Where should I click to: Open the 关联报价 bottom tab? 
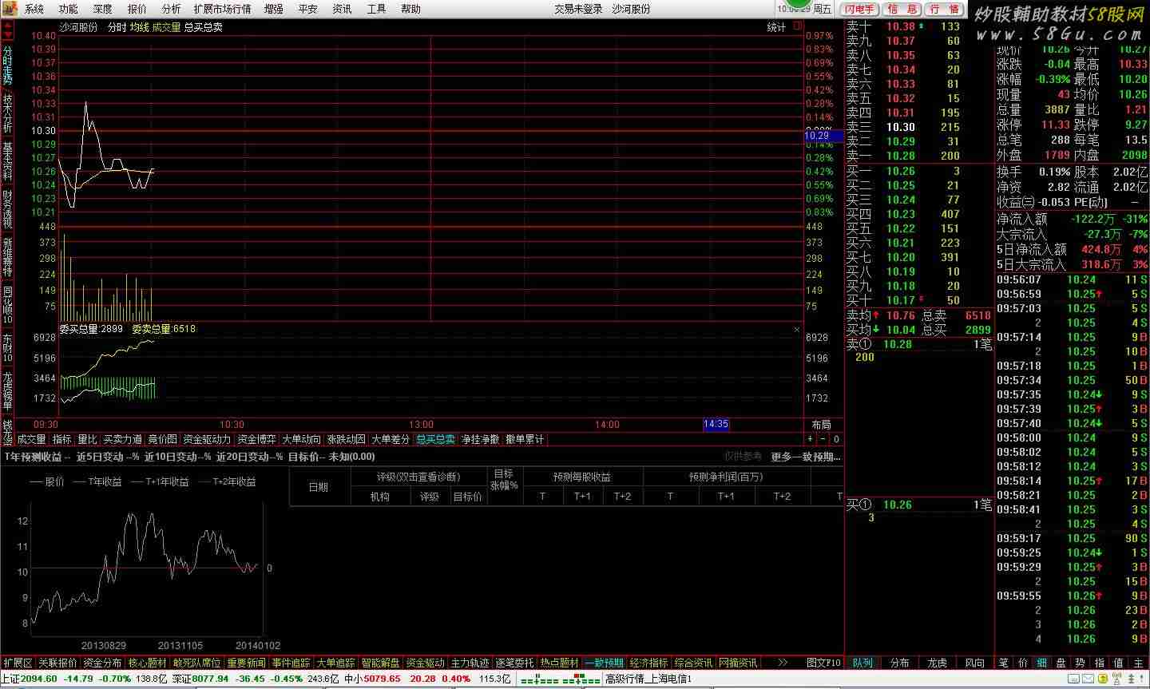58,663
